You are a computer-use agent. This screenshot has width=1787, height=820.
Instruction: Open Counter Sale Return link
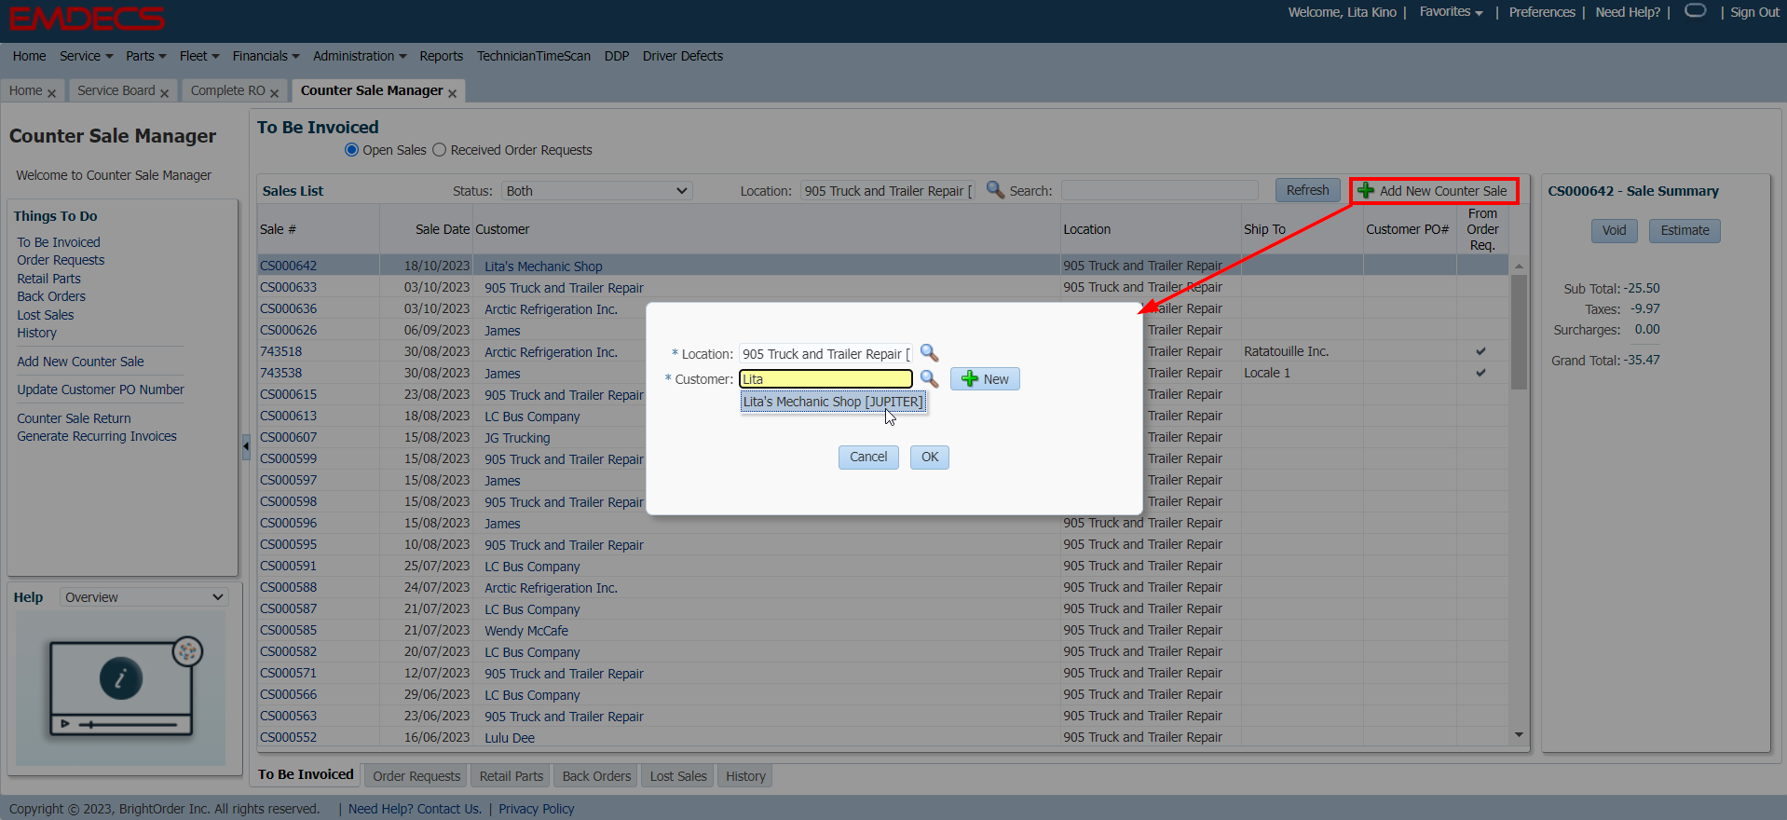pyautogui.click(x=74, y=418)
